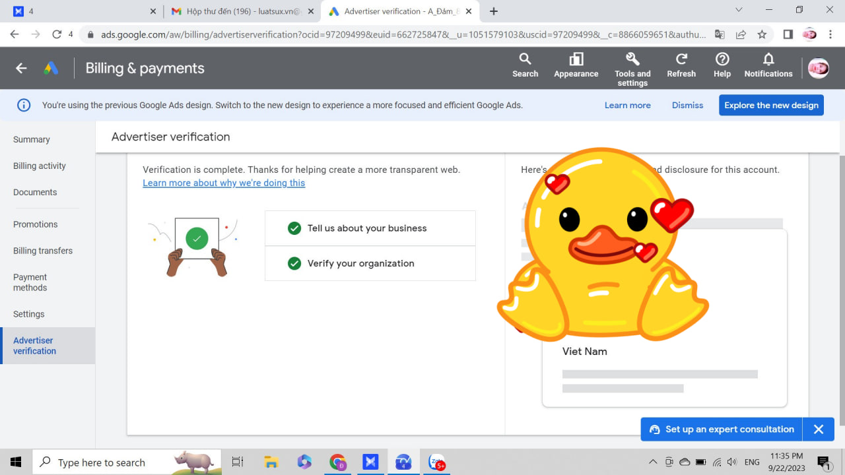Click the Viet Nam text on the disclosure card
The width and height of the screenshot is (845, 475).
[x=584, y=351]
